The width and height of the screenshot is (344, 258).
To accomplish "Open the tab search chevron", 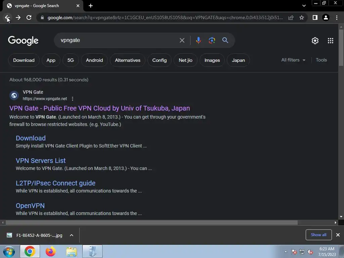I will 304,6.
